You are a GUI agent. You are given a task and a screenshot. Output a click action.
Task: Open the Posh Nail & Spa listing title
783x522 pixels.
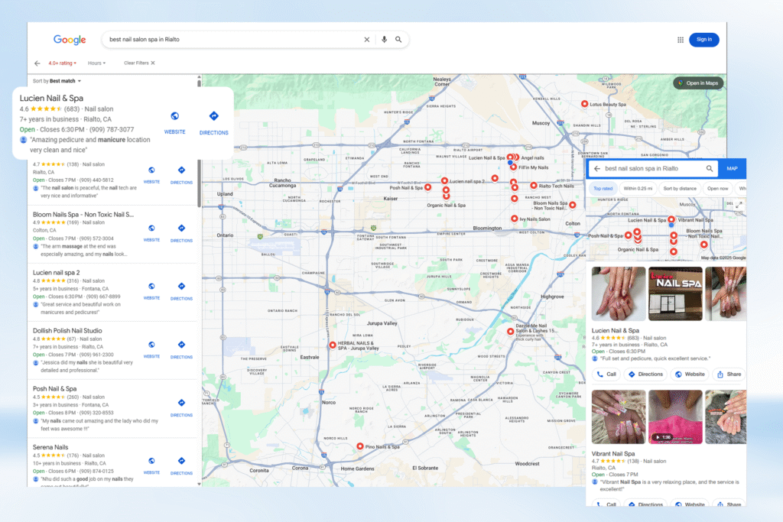tap(55, 389)
